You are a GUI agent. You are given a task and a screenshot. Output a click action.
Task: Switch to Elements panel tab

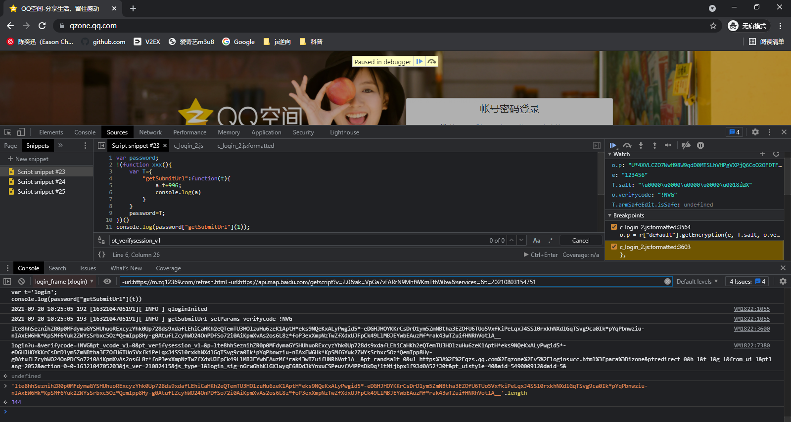point(51,132)
